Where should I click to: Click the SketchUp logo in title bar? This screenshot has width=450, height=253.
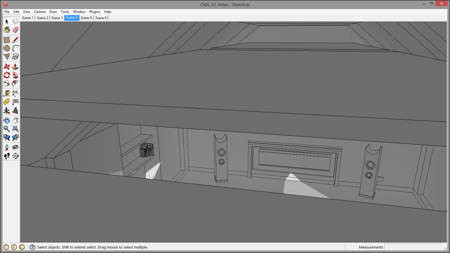(x=5, y=4)
